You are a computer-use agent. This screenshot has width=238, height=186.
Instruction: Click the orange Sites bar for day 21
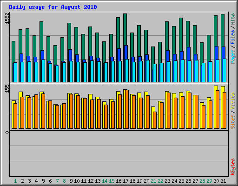[x=155, y=120]
